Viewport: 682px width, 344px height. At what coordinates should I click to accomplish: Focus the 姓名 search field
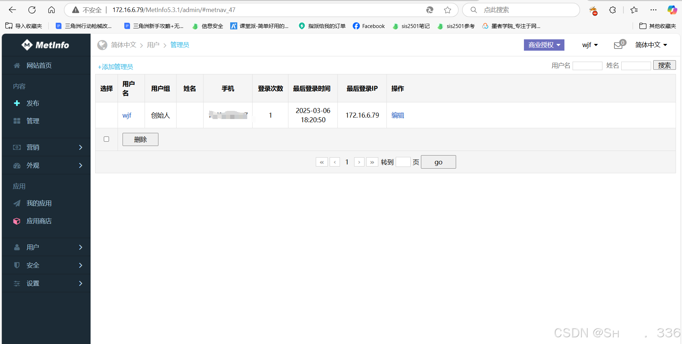(x=636, y=66)
